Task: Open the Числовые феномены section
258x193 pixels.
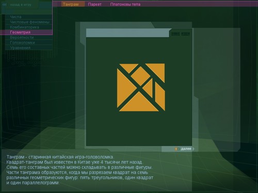Action: tap(29, 22)
